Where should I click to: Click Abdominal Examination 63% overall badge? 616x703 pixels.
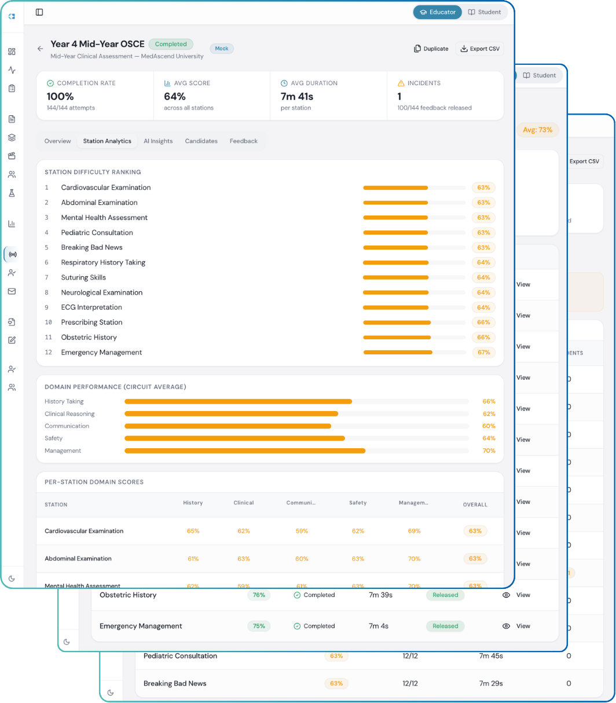click(475, 559)
